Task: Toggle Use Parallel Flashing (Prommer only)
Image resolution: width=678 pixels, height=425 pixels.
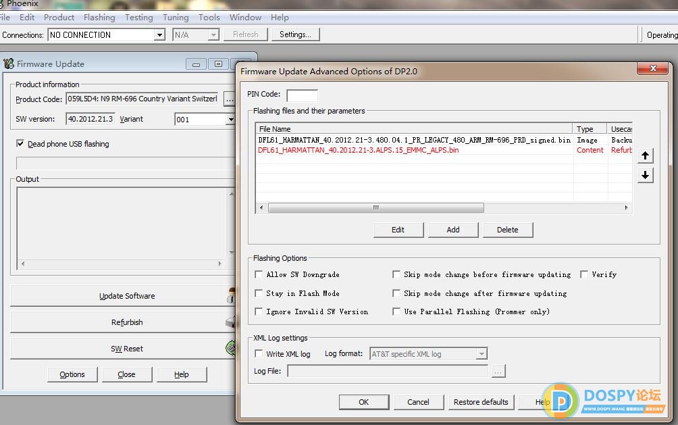Action: [x=396, y=311]
